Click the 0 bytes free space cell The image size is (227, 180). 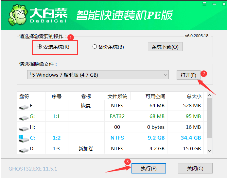[x=156, y=127]
